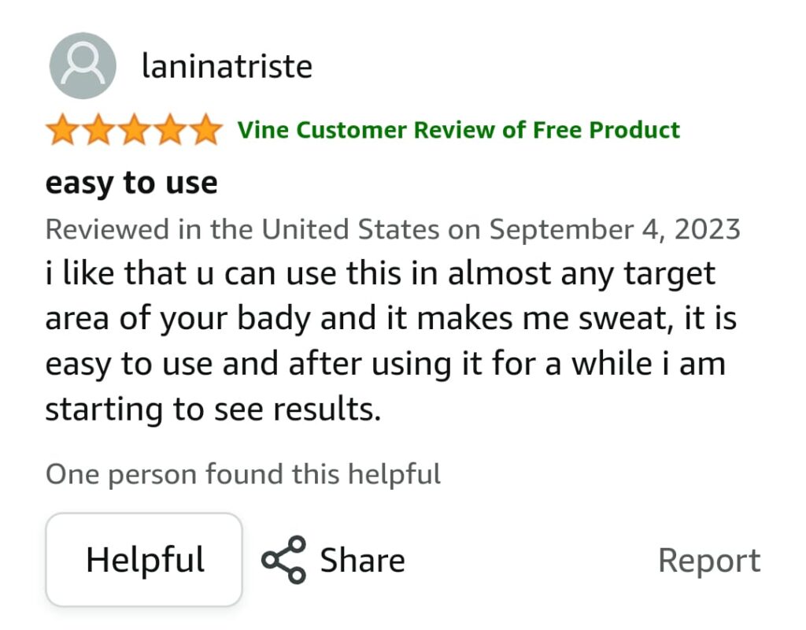Image resolution: width=806 pixels, height=630 pixels.
Task: Open the "easy to use" review title
Action: tap(131, 183)
